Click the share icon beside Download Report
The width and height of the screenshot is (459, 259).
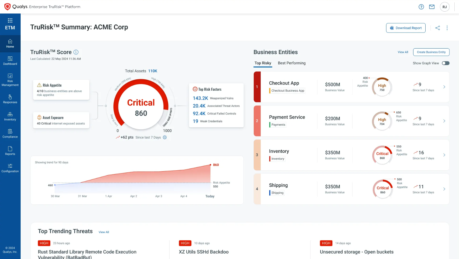pos(438,28)
